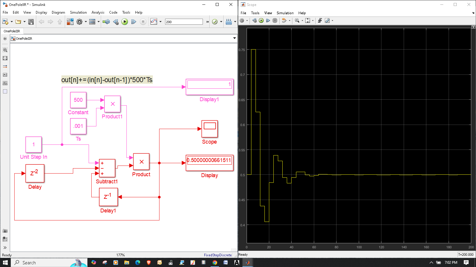
Task: Open Model Configuration Parameters gear icon
Action: click(79, 22)
